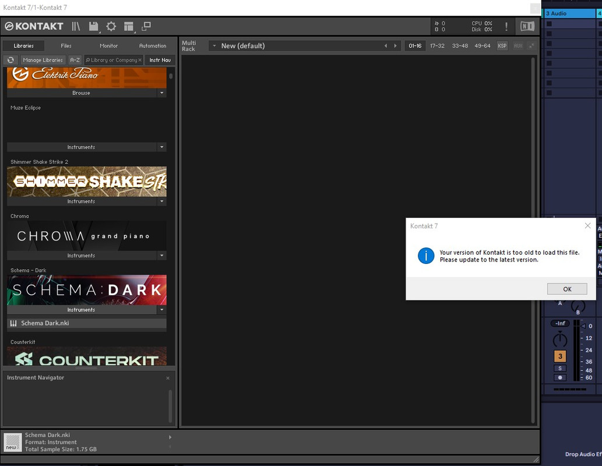Image resolution: width=602 pixels, height=466 pixels.
Task: Click the Ableton track volume fader
Action: pos(583,326)
